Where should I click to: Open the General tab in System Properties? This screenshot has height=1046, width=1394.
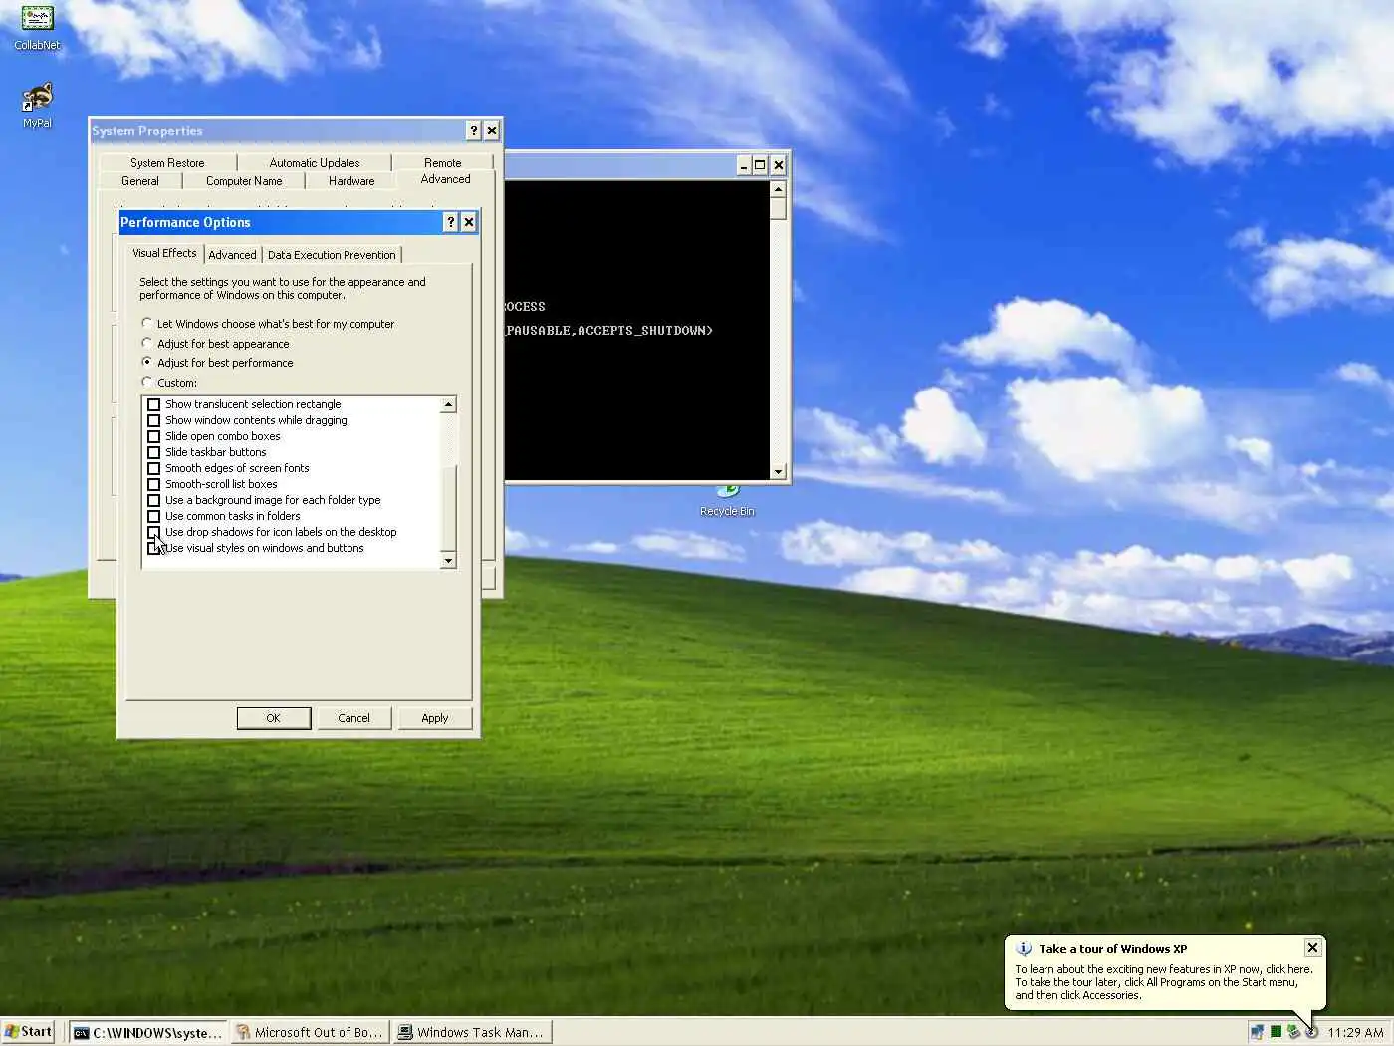[x=140, y=181]
